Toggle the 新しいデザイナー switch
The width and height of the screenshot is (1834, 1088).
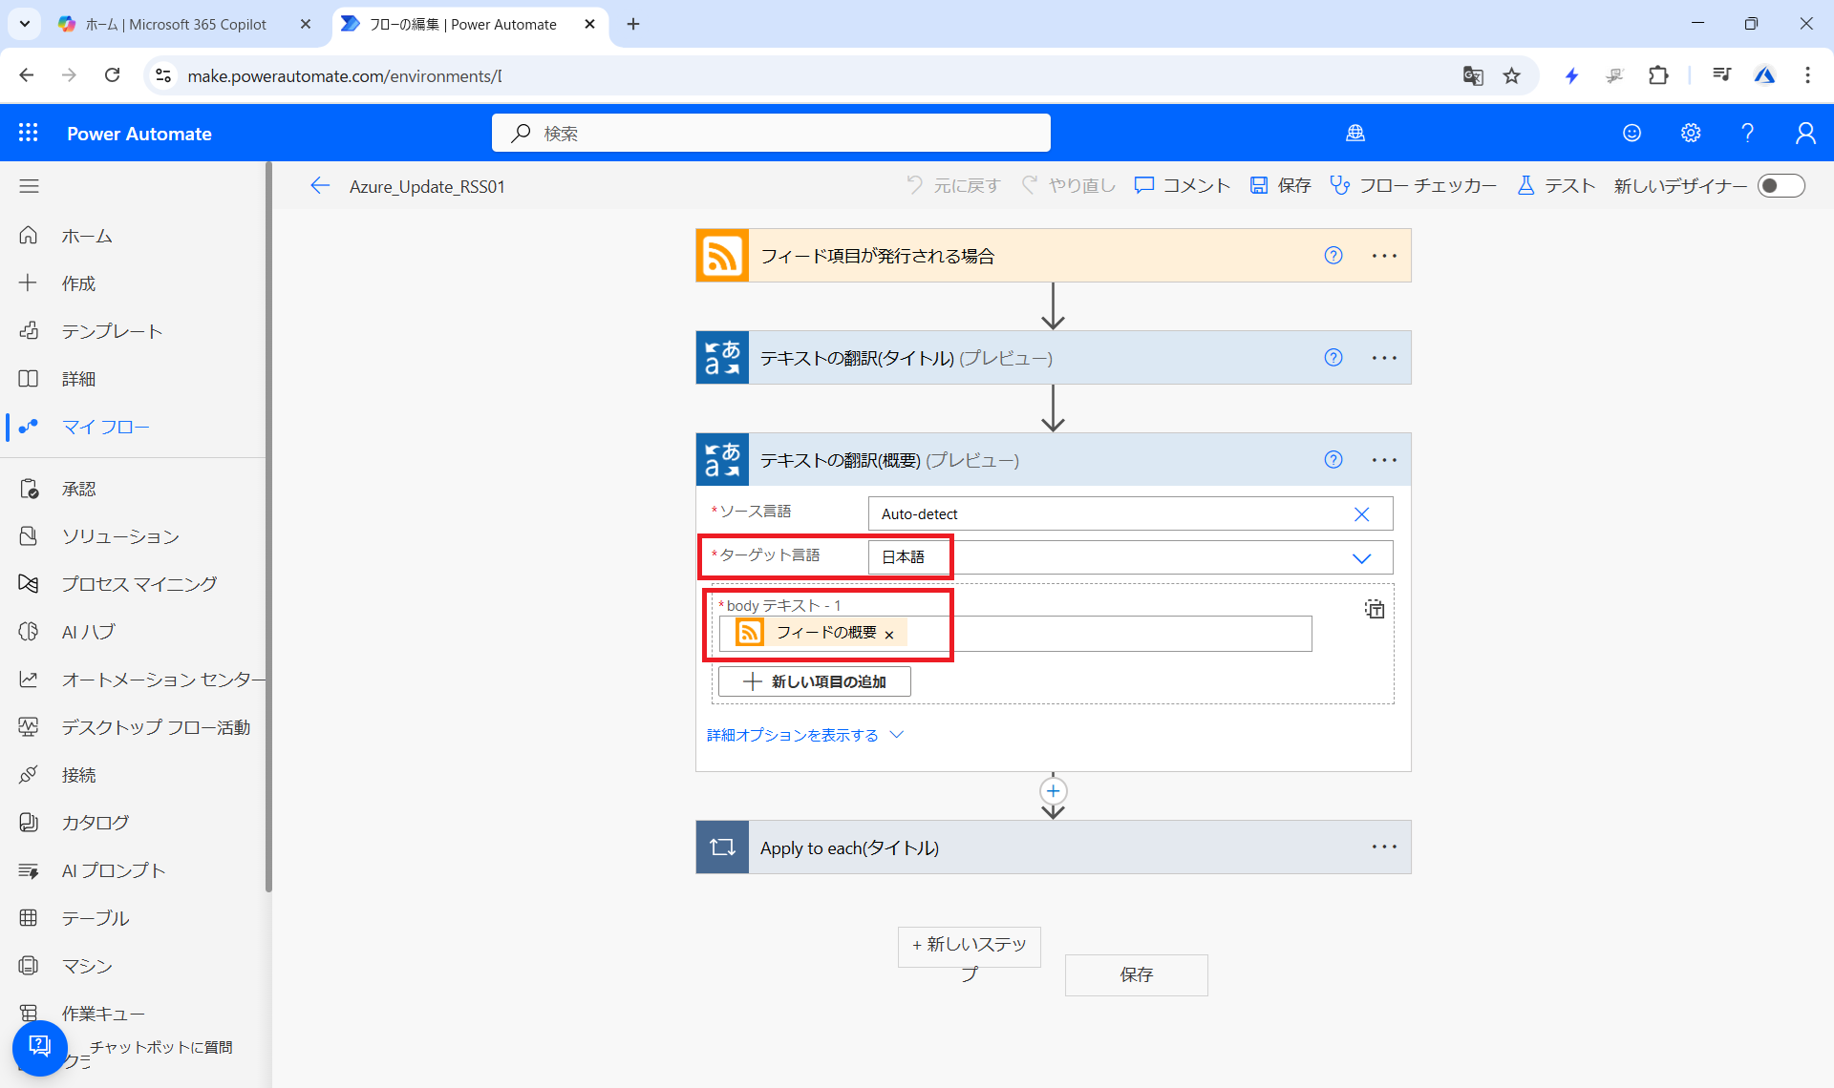coord(1781,186)
